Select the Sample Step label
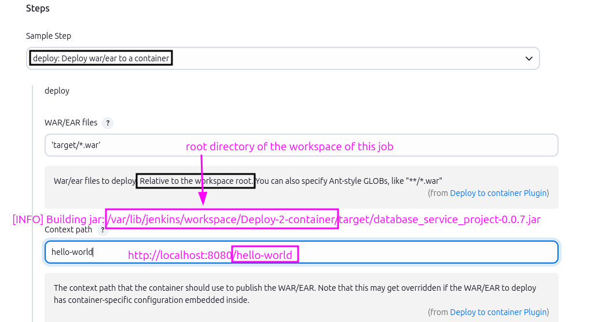This screenshot has width=591, height=322. (x=49, y=36)
